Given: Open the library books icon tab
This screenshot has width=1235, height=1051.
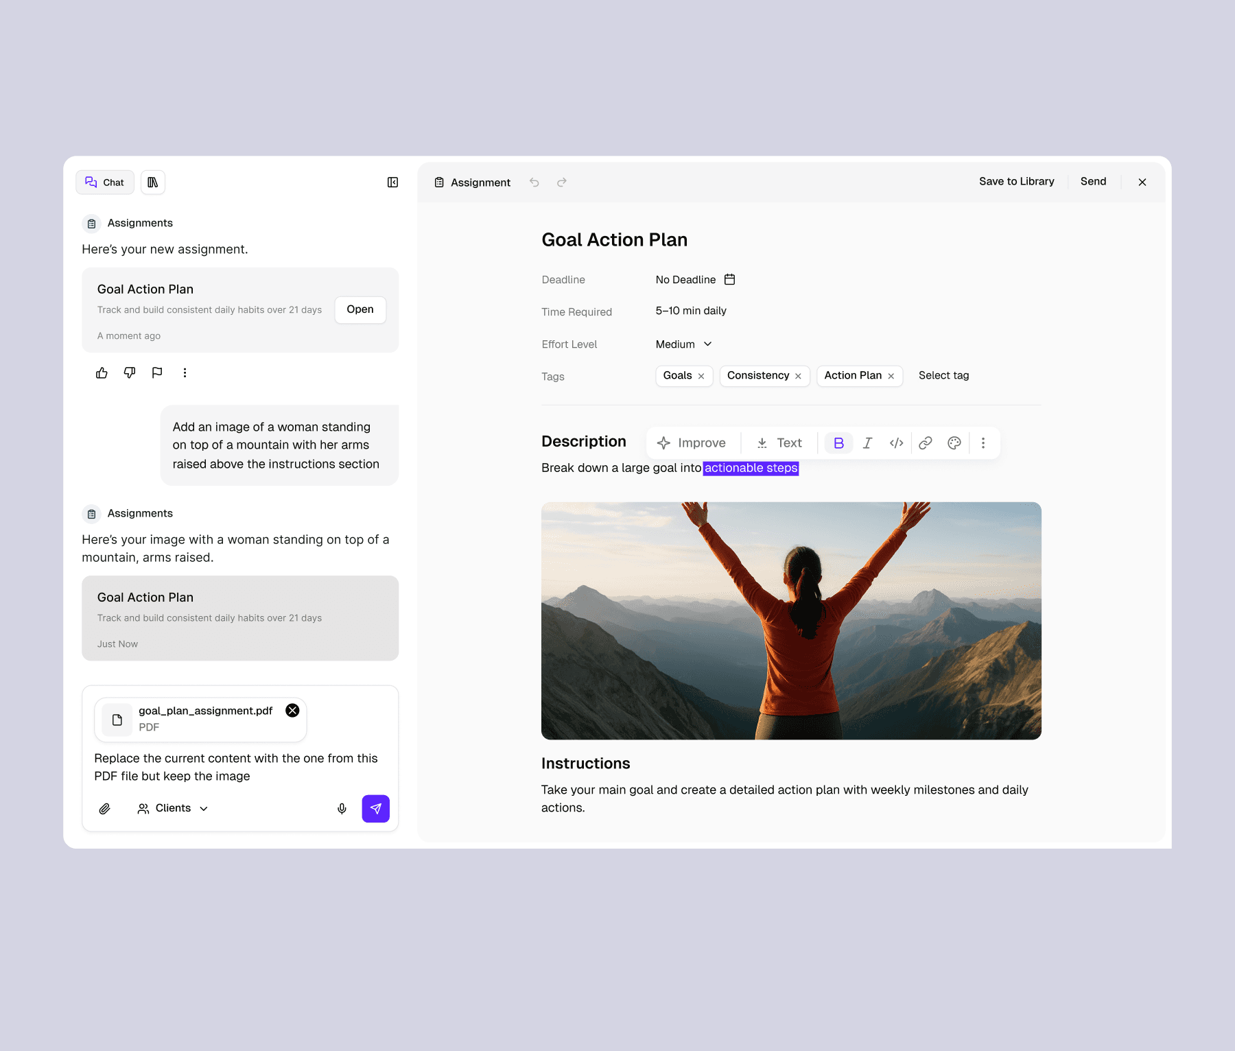Looking at the screenshot, I should [153, 182].
